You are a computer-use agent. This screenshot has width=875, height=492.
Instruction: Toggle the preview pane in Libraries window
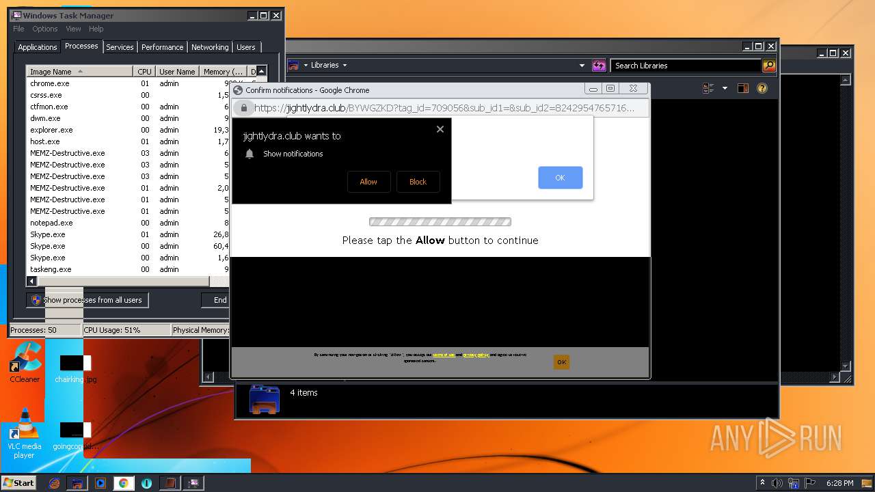click(x=743, y=88)
